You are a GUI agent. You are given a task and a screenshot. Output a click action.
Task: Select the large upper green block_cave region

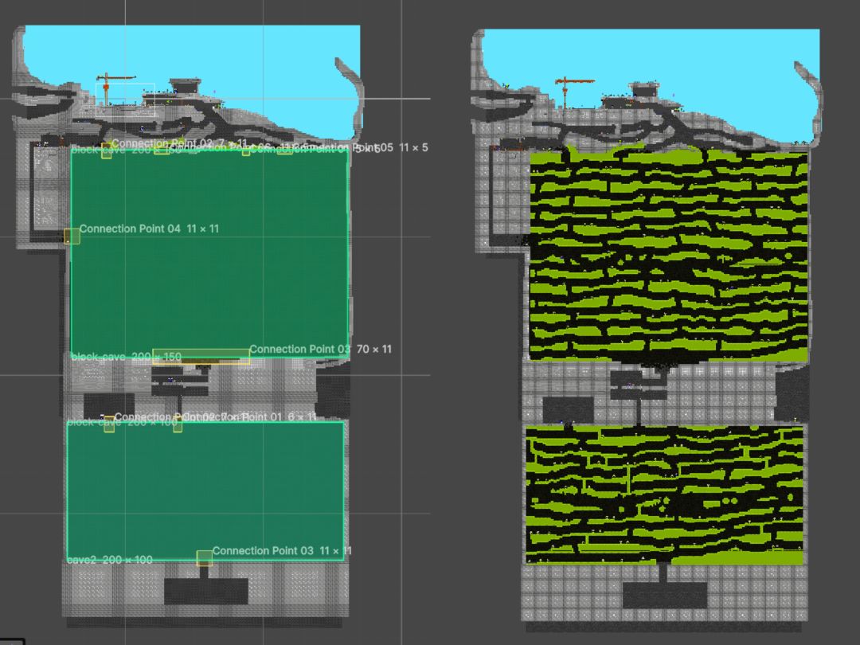(210, 253)
